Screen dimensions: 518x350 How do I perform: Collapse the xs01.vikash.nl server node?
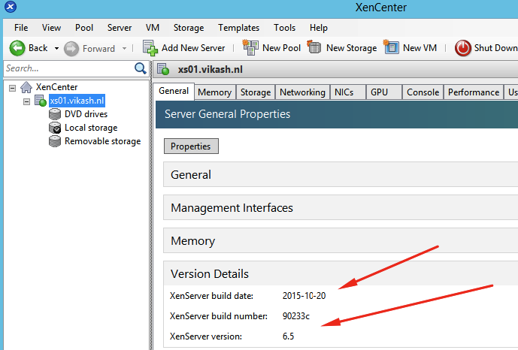[x=26, y=101]
